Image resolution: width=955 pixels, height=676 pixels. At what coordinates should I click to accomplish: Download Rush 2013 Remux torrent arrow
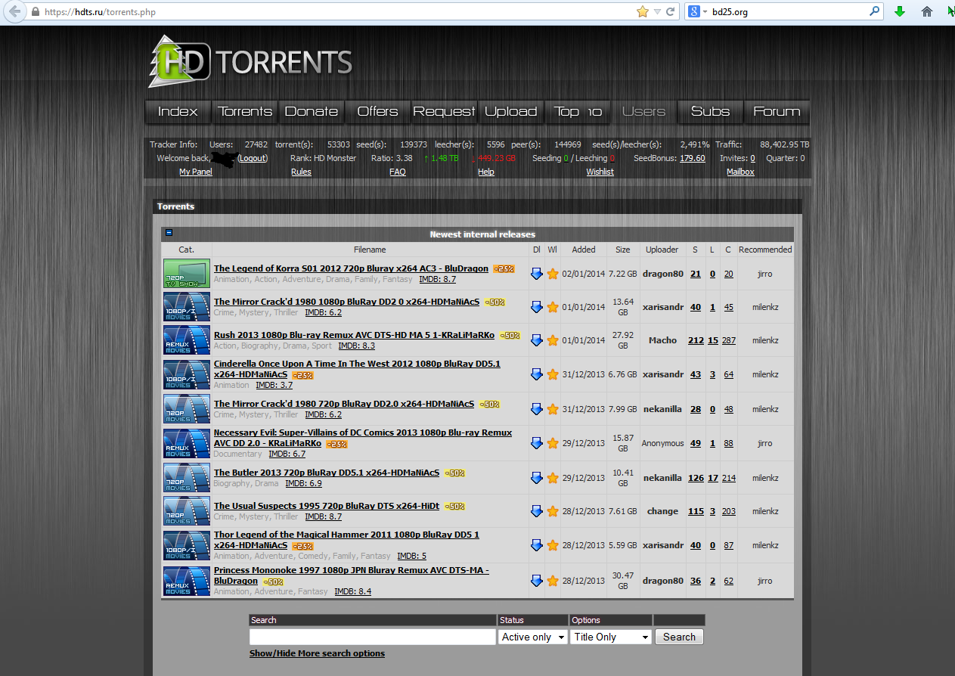(x=537, y=340)
